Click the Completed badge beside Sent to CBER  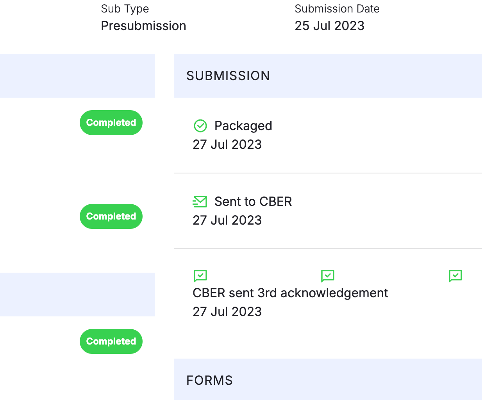click(111, 216)
